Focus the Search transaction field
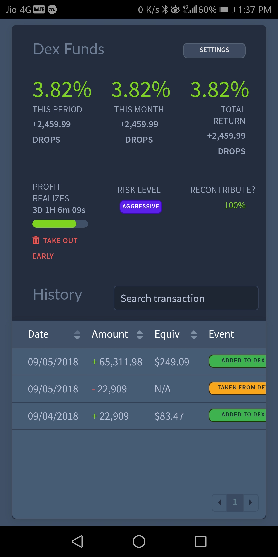This screenshot has height=557, width=278. [x=186, y=298]
